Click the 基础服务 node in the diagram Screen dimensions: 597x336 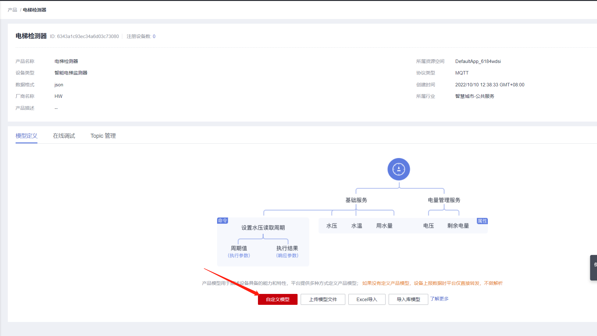(356, 200)
